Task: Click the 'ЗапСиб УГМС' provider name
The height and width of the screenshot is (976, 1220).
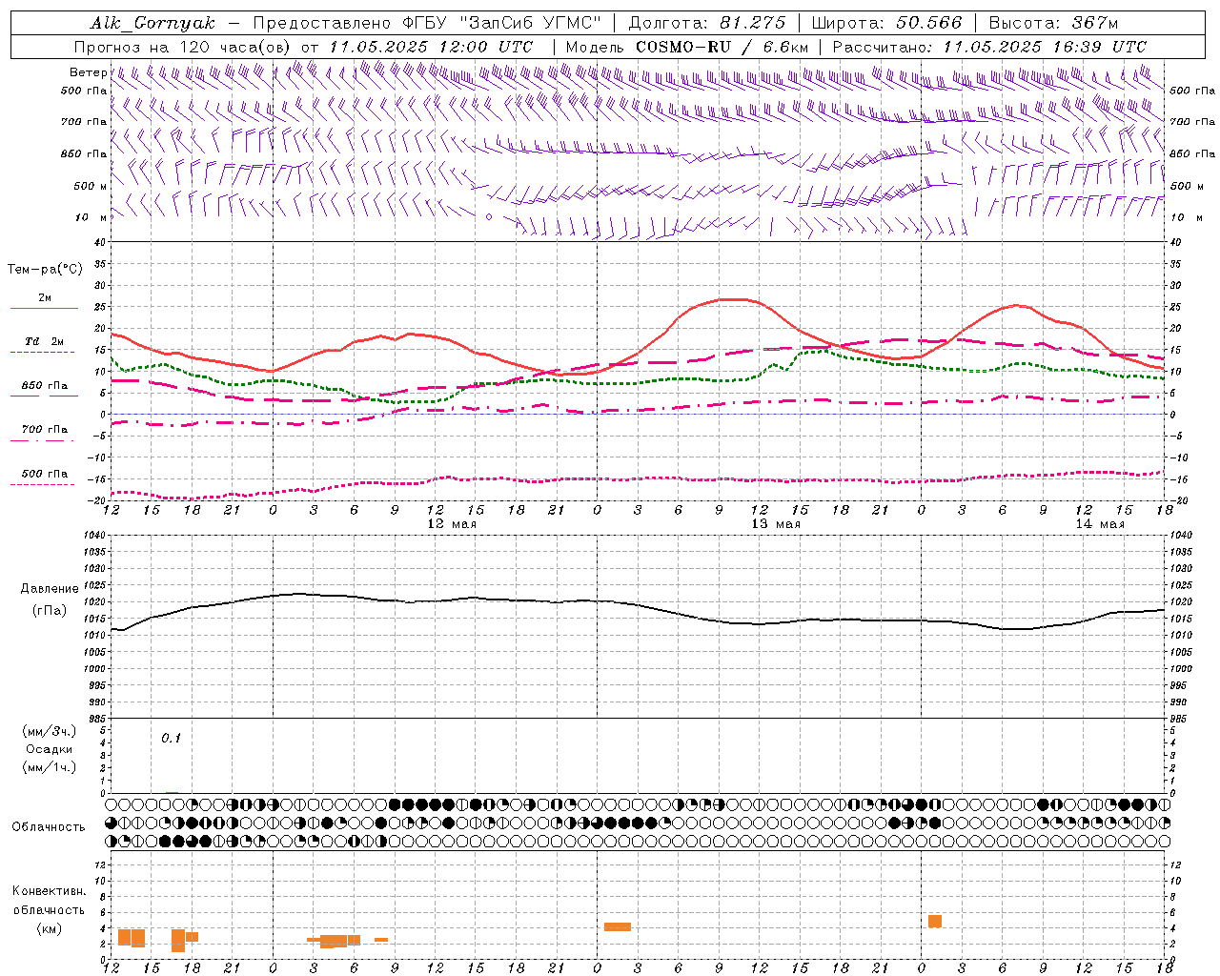Action: (x=531, y=23)
